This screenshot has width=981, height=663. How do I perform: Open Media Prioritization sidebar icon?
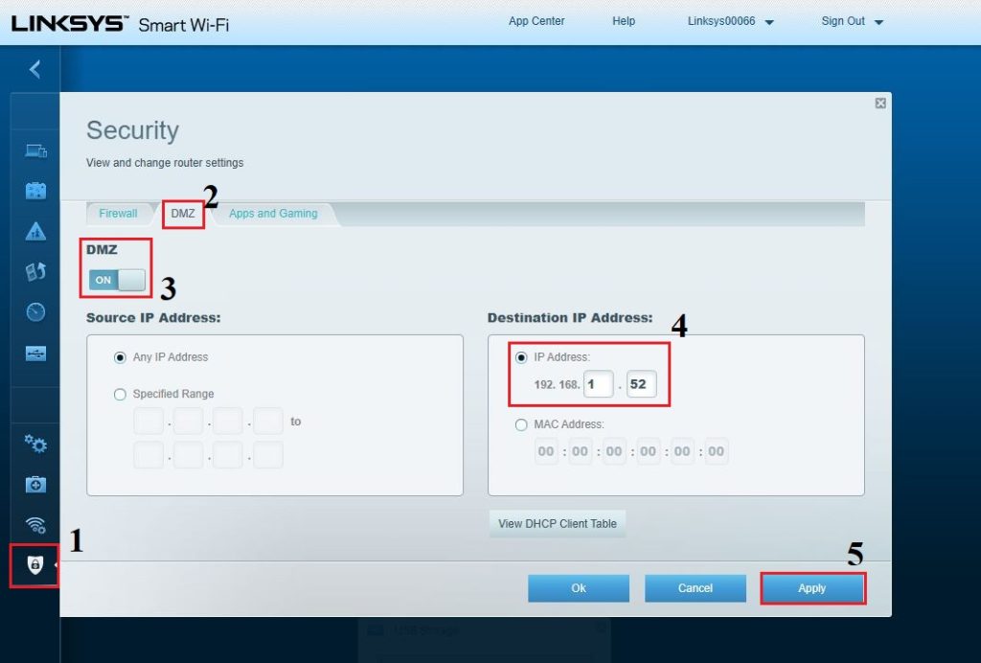click(x=35, y=272)
